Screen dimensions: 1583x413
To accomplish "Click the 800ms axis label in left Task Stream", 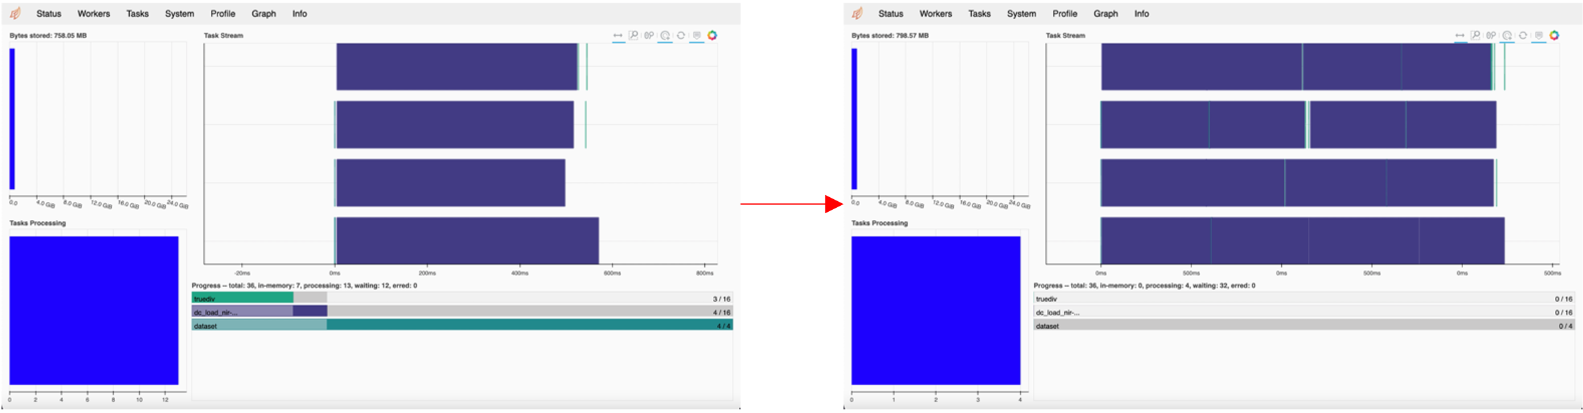I will [x=705, y=273].
